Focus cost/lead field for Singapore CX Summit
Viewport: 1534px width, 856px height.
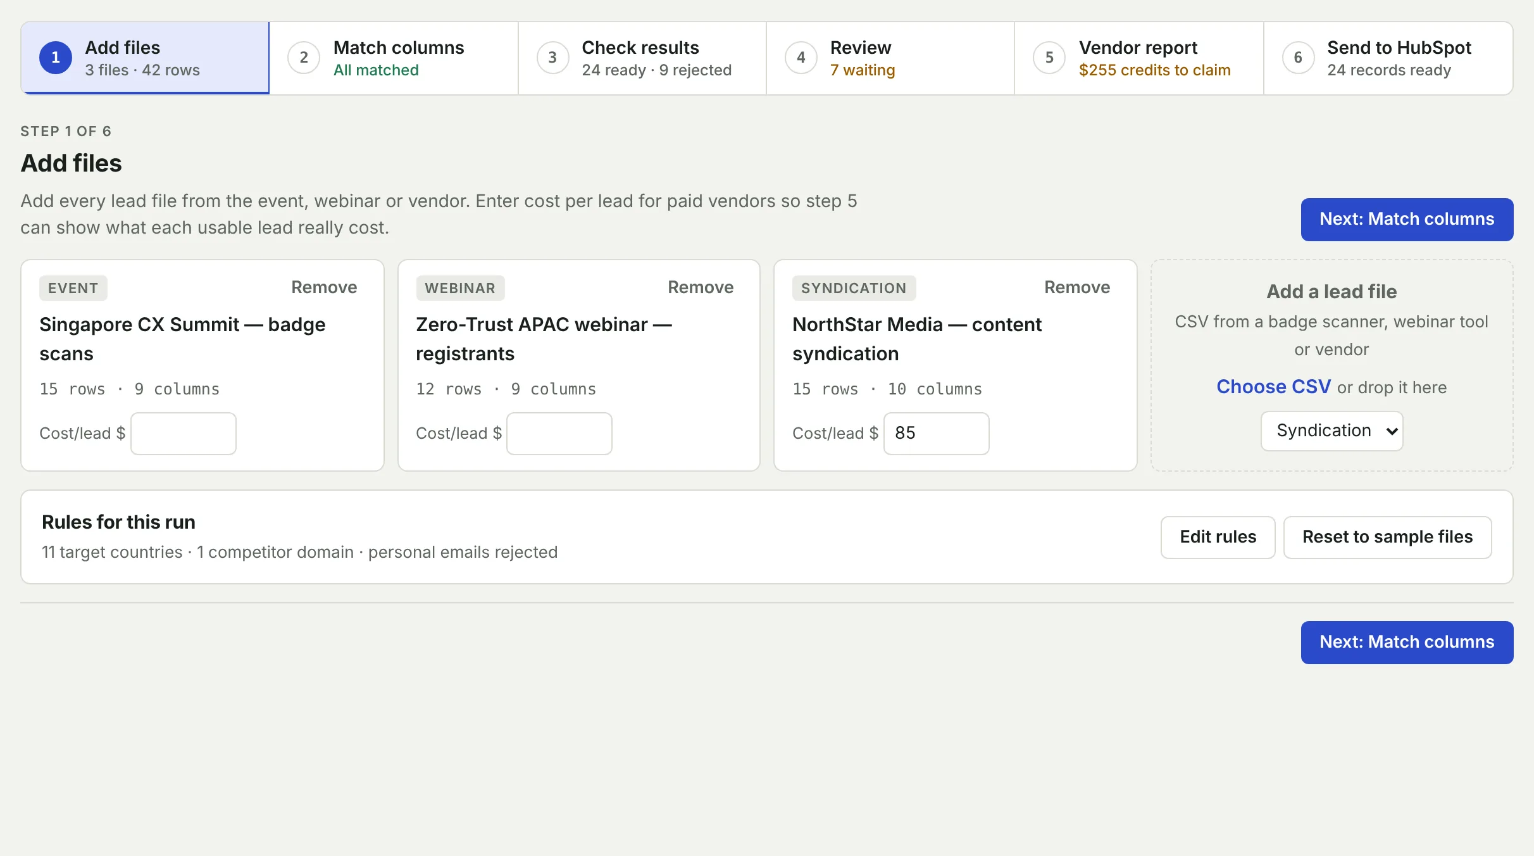pos(184,433)
